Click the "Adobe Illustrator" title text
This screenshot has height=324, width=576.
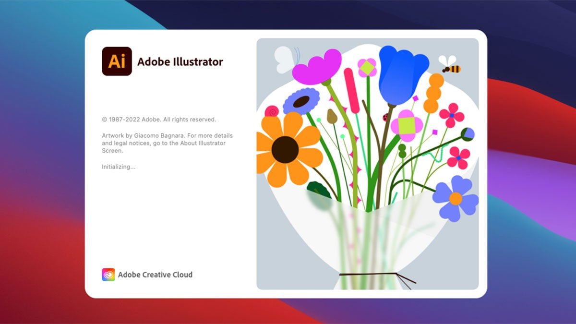[x=180, y=62]
